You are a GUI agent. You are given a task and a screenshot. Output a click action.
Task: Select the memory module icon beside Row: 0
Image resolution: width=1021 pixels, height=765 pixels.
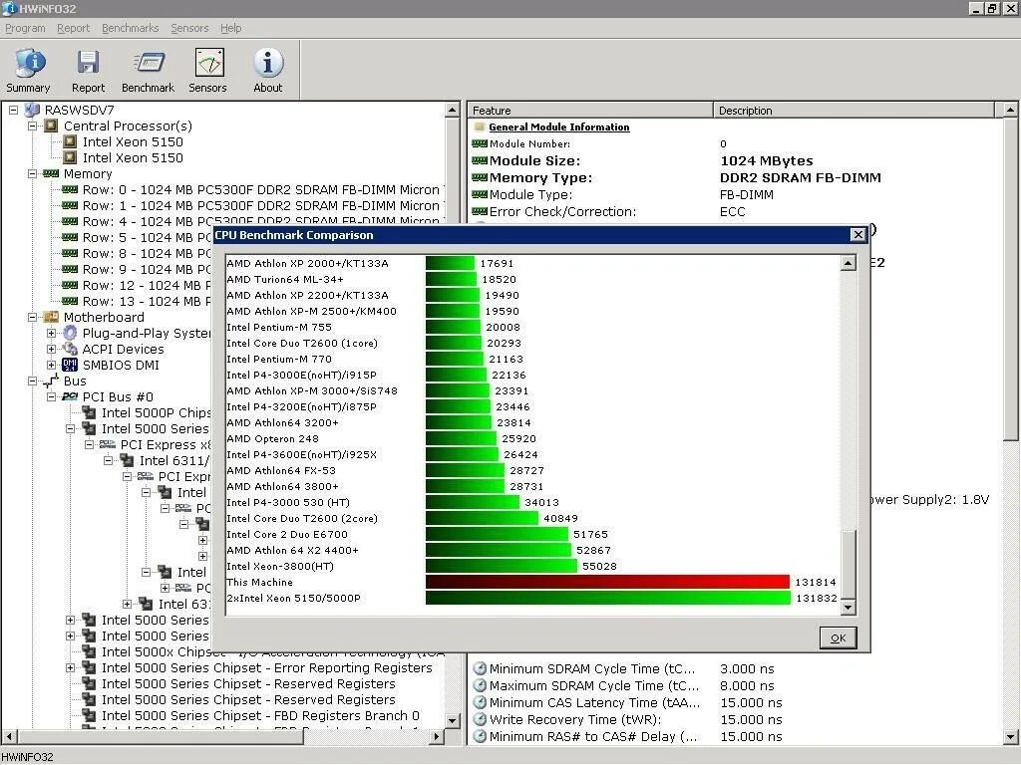point(68,189)
